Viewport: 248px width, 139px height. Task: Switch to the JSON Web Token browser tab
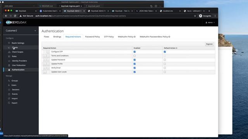(x=146, y=11)
